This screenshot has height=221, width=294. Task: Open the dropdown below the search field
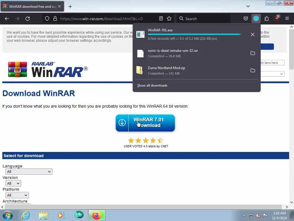click(272, 74)
